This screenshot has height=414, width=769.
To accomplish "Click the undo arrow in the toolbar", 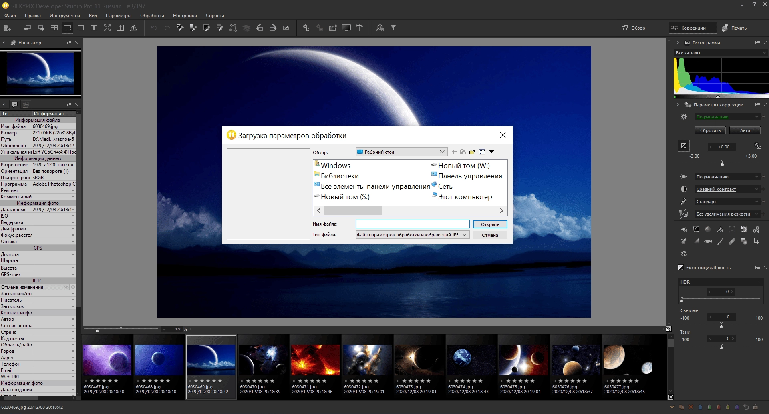I will coord(154,28).
